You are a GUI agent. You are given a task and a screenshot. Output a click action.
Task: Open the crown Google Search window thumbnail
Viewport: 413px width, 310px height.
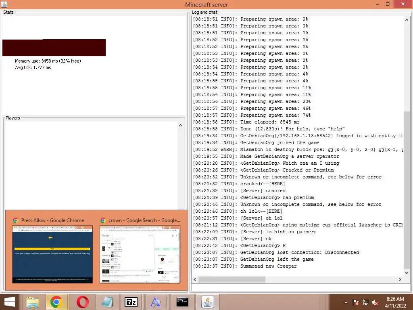[x=140, y=254]
